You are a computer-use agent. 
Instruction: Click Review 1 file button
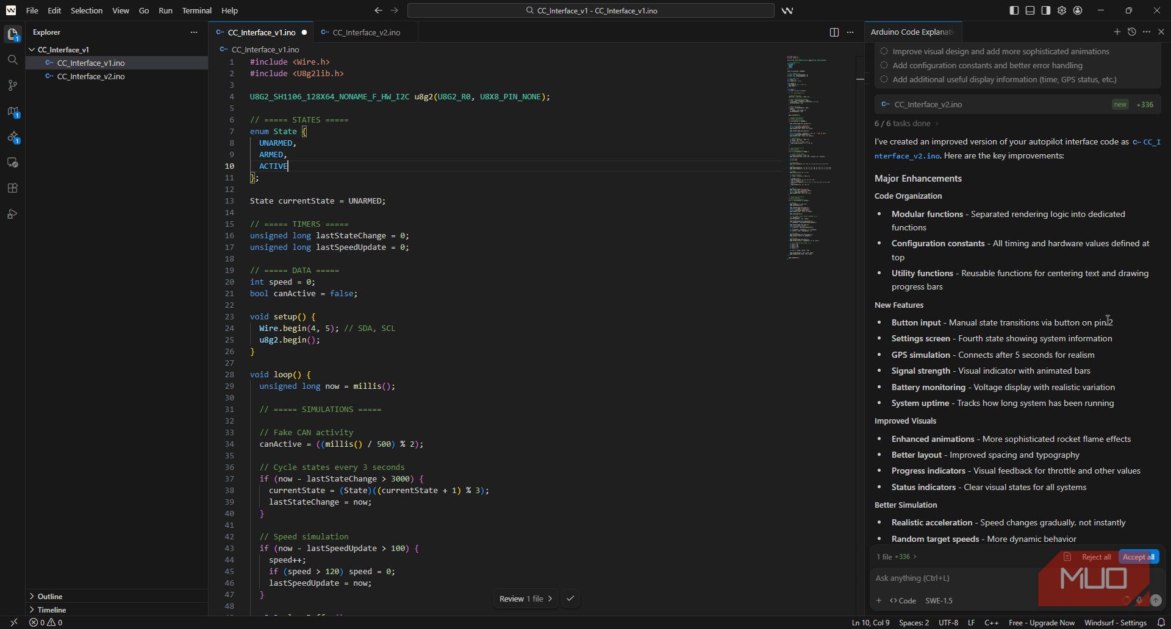[526, 599]
